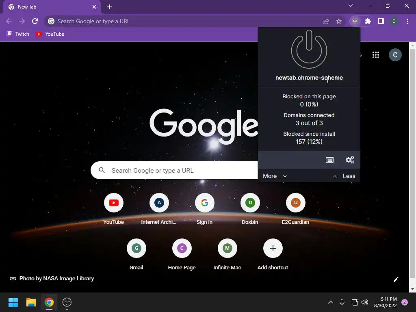
Task: Click the share page icon
Action: pos(326,21)
